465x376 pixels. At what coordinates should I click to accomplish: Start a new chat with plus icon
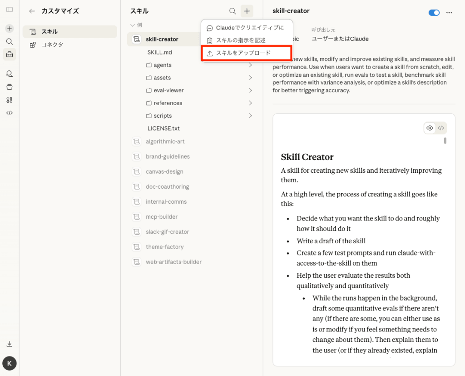[x=10, y=29]
